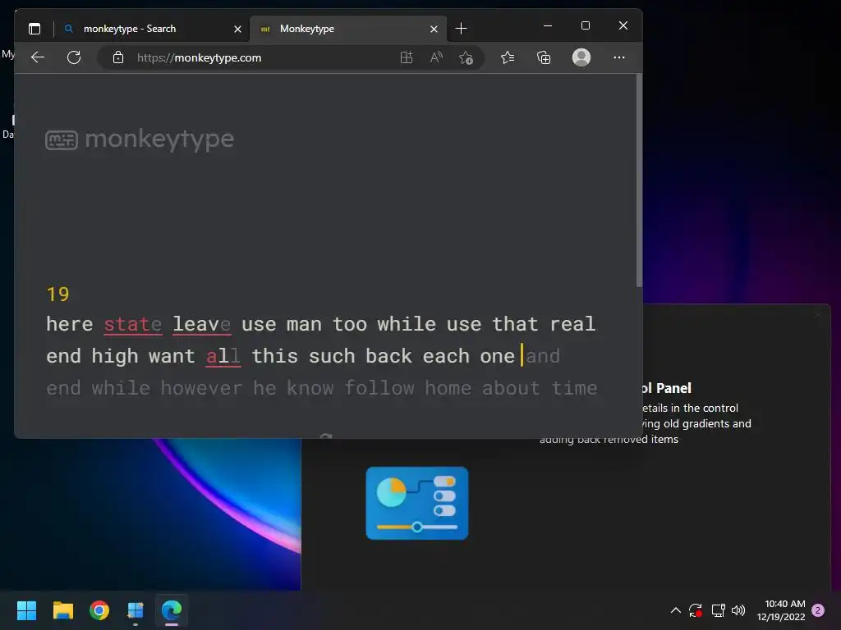841x630 pixels.
Task: Launch Google Chrome from taskbar
Action: coord(99,610)
